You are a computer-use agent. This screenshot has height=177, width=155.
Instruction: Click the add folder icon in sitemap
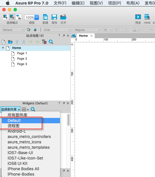pyautogui.click(x=10, y=42)
